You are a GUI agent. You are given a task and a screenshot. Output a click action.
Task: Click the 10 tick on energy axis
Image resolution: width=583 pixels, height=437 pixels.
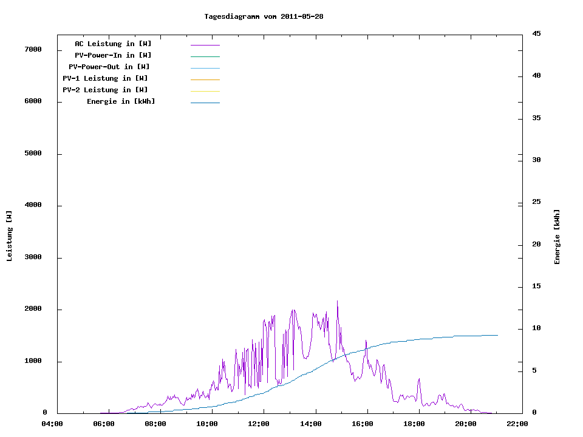coord(537,328)
